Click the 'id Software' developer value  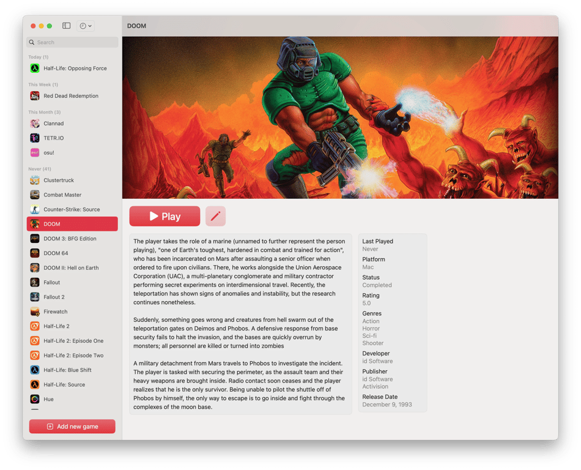click(377, 361)
